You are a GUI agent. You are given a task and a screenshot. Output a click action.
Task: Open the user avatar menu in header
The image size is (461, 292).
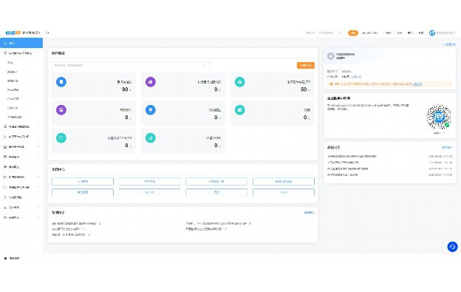[432, 33]
